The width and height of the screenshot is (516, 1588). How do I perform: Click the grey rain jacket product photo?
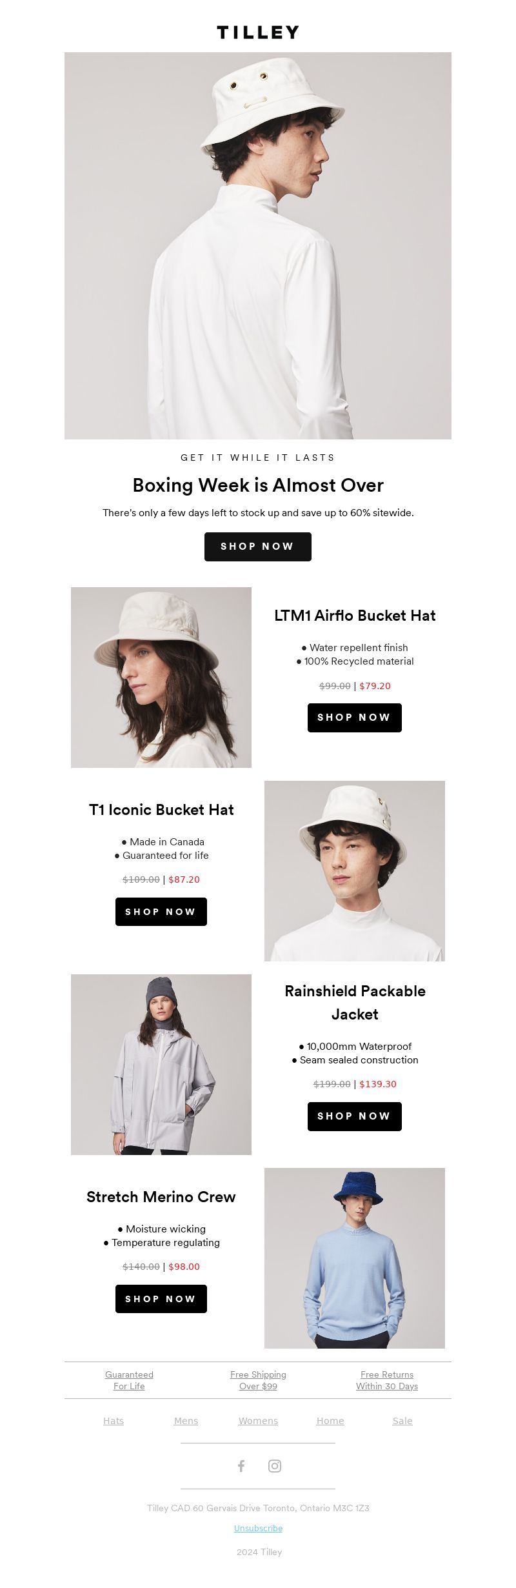click(161, 1065)
